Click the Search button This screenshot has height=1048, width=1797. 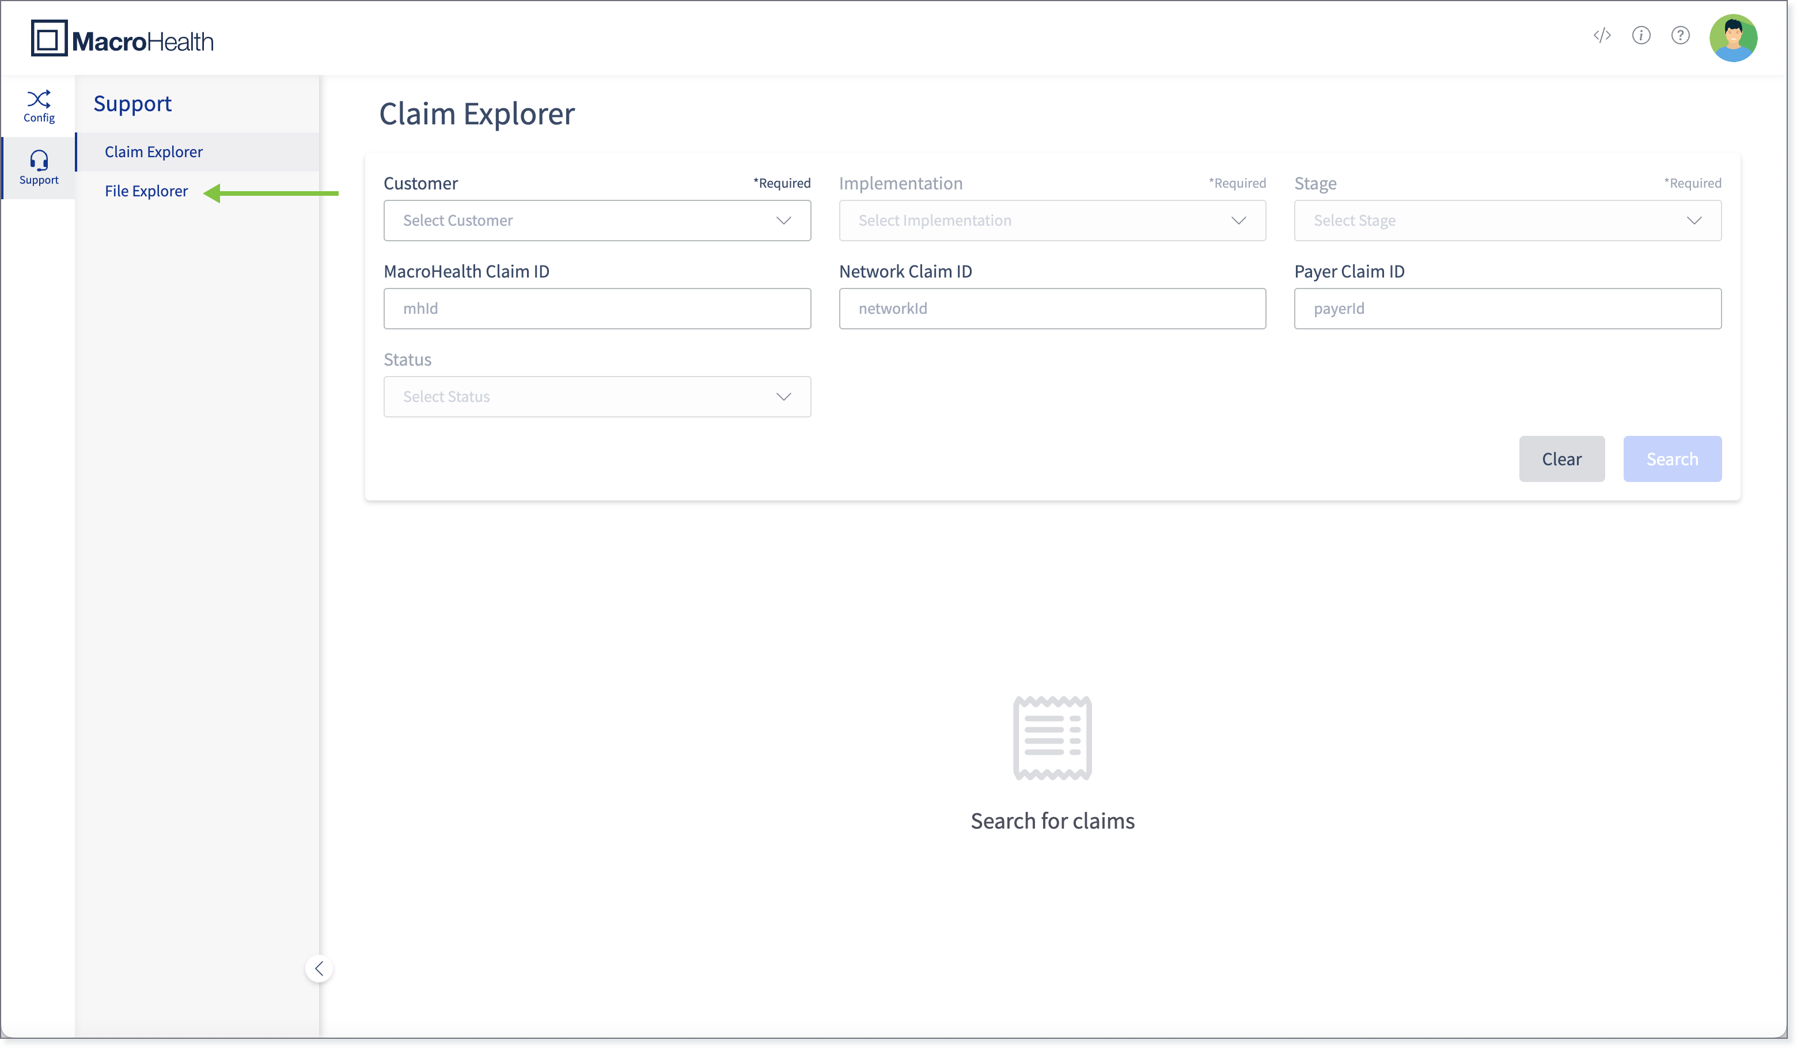[x=1671, y=459]
